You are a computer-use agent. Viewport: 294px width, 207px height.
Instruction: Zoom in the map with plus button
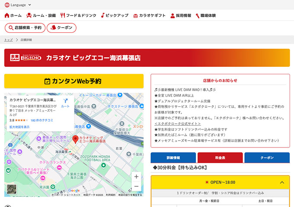[136, 176]
